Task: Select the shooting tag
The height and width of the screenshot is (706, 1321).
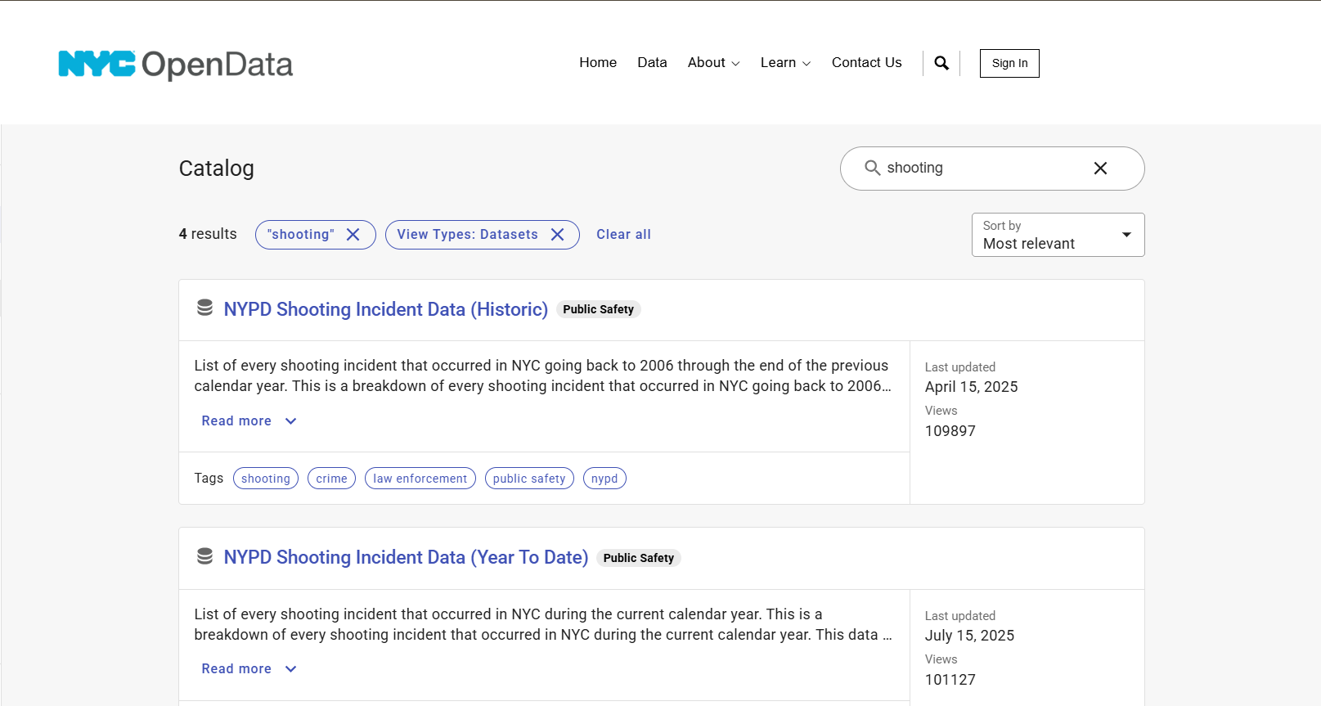Action: click(266, 479)
